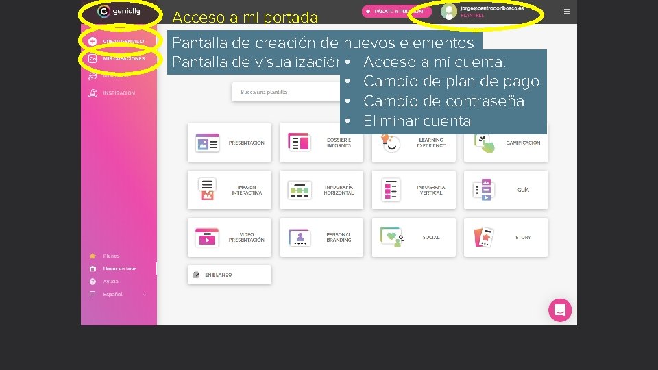This screenshot has height=370, width=658.
Task: Click the Infografía Vertical icon
Action: click(x=391, y=190)
